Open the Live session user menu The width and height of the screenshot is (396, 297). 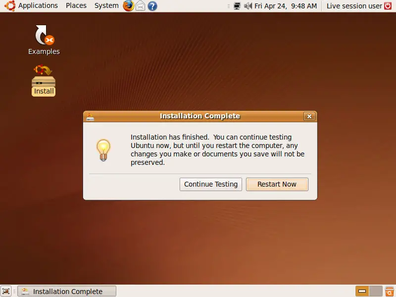click(354, 6)
